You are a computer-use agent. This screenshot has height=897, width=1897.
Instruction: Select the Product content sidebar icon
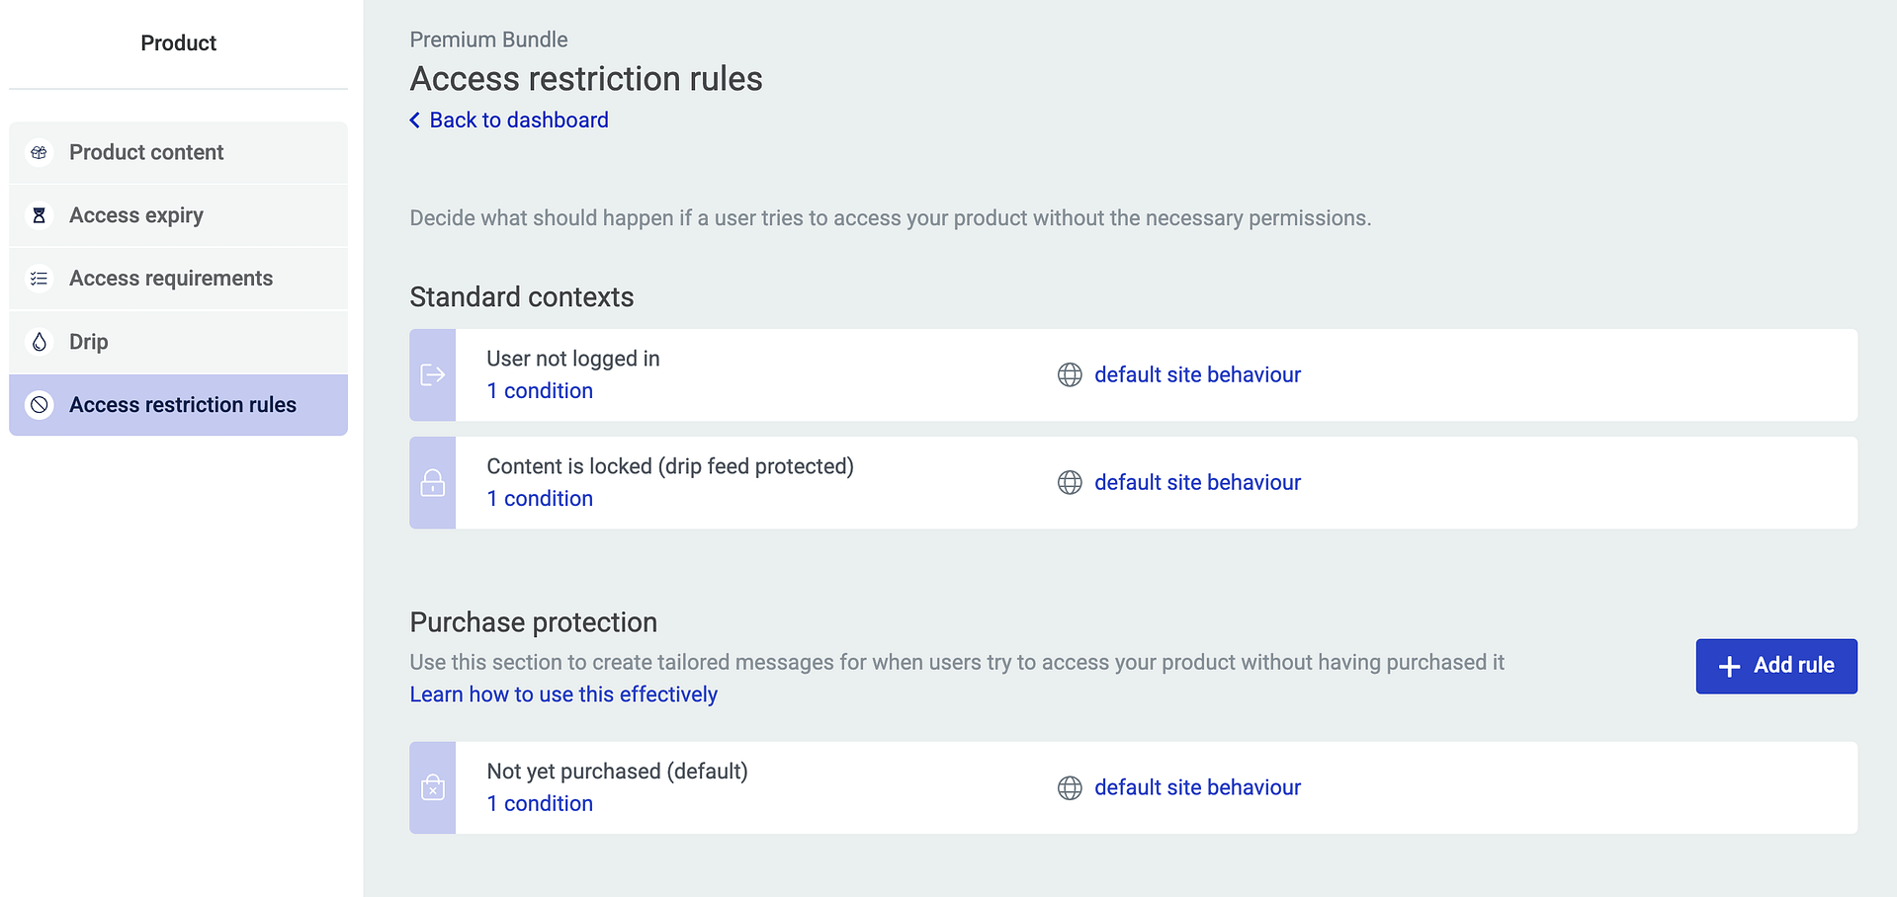tap(39, 152)
